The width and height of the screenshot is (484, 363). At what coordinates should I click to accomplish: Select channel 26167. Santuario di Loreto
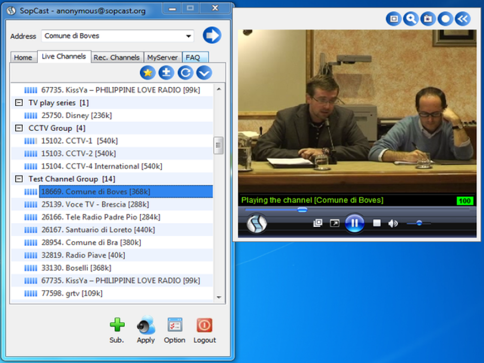[x=98, y=230]
